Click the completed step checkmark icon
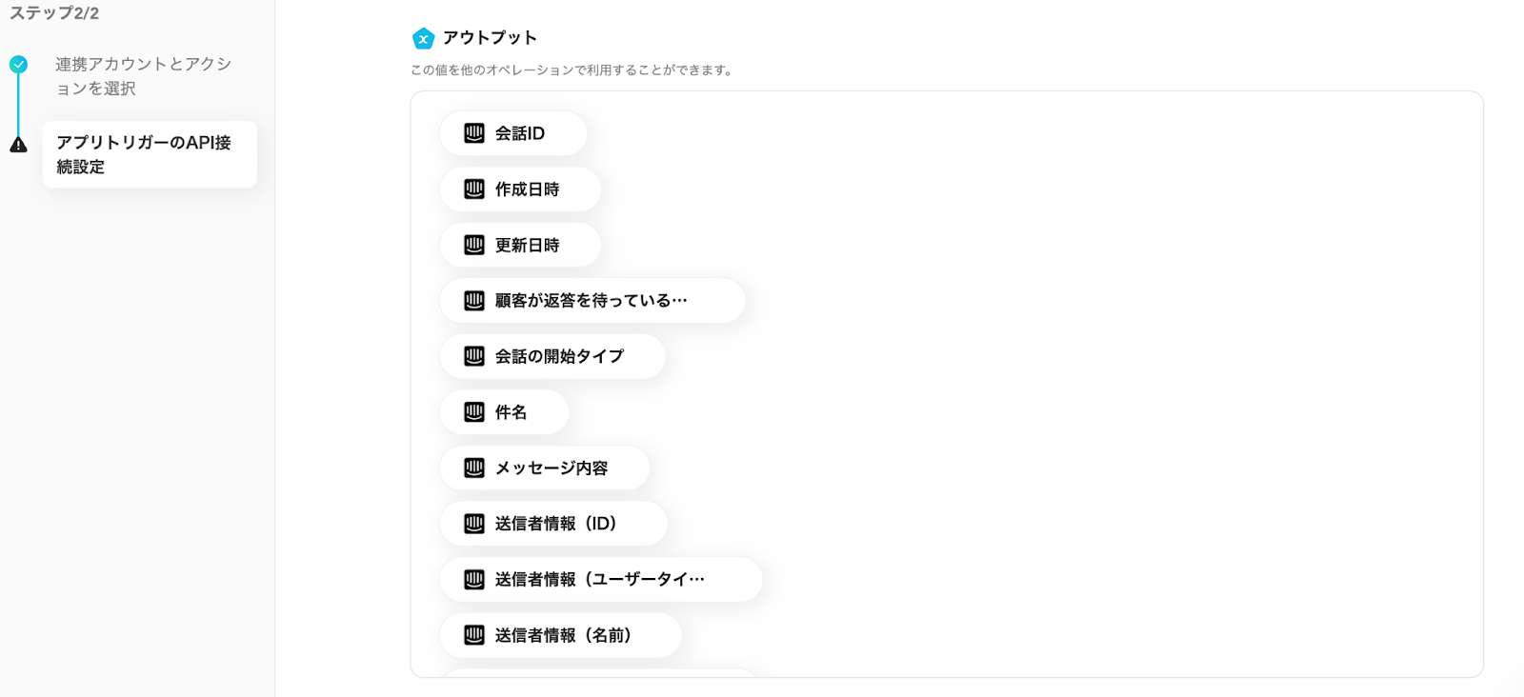This screenshot has width=1524, height=697. (18, 65)
